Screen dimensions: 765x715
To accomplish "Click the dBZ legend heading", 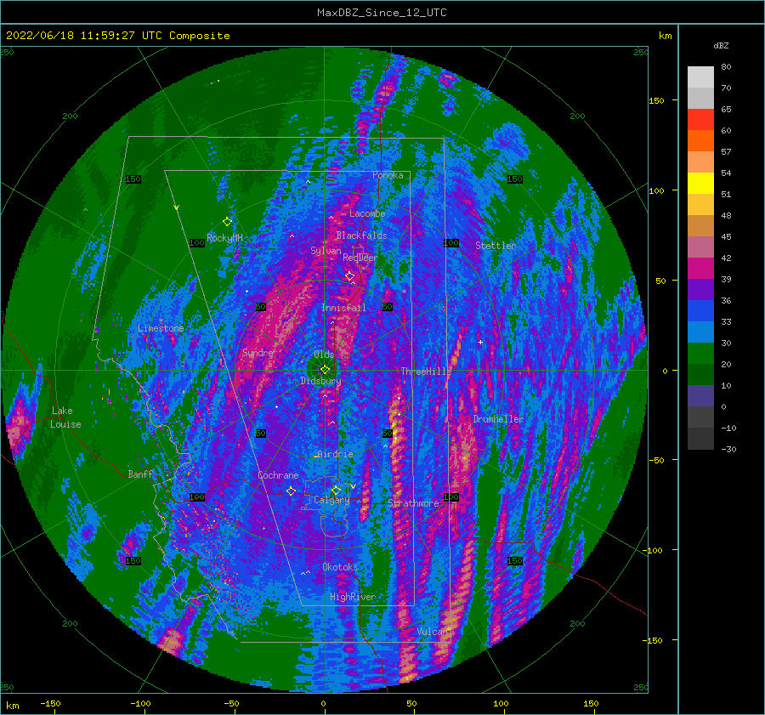I will click(721, 46).
